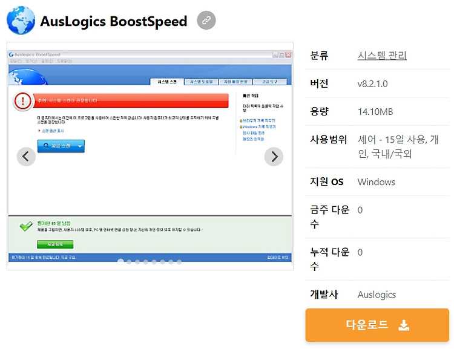Click the Windows supported OS value
The image size is (454, 349).
click(376, 181)
